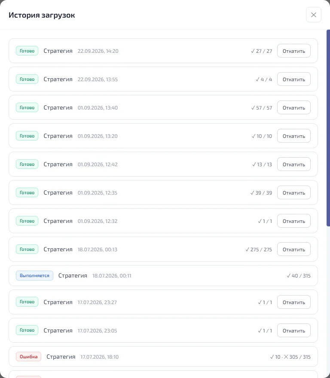Click the date 22.09.2026, 13:55

[x=98, y=79]
